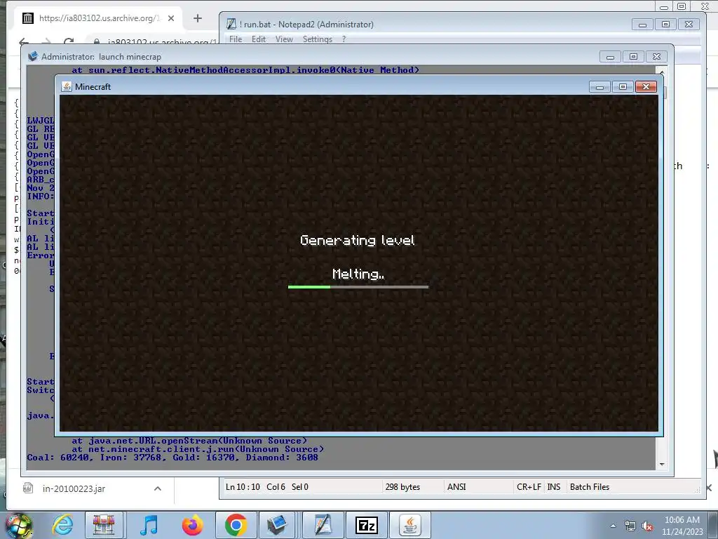This screenshot has width=718, height=539.
Task: Open the shelf icon app on the taskbar
Action: coord(104,525)
